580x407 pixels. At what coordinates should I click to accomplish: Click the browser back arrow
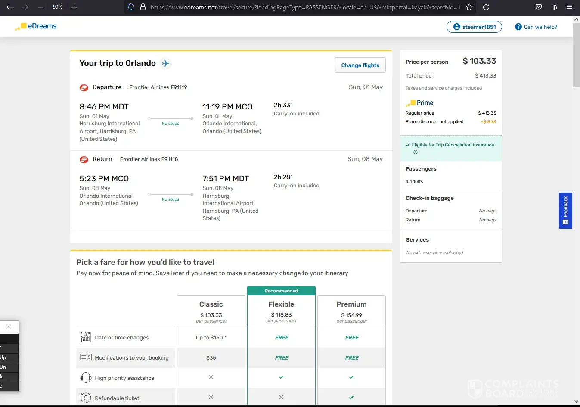tap(10, 7)
